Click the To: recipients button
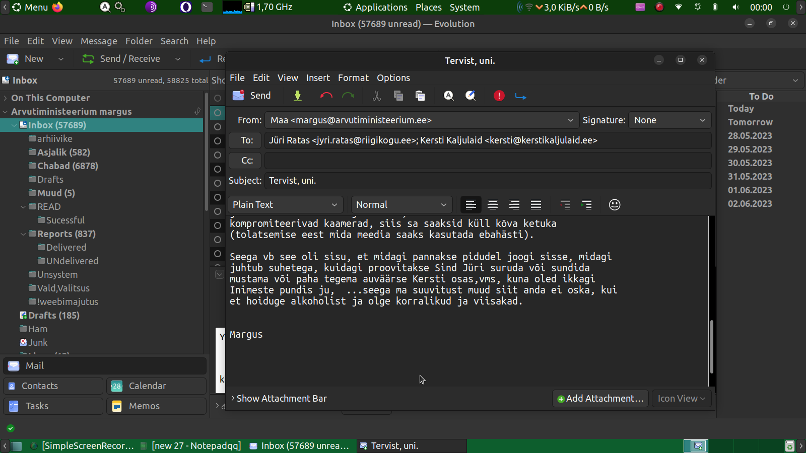The height and width of the screenshot is (453, 806). (x=245, y=140)
